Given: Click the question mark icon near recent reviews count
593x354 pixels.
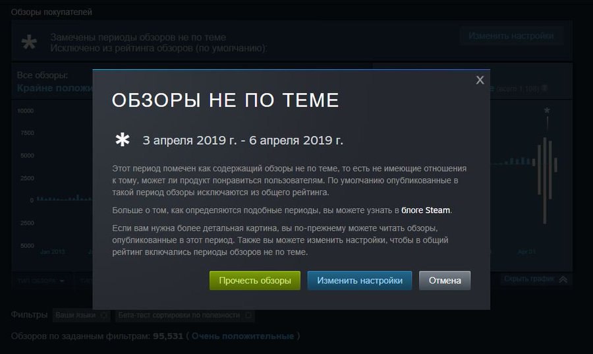Looking at the screenshot, I should pyautogui.click(x=545, y=88).
